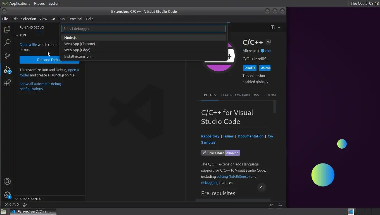Open the Manage gear icon

tap(7, 195)
